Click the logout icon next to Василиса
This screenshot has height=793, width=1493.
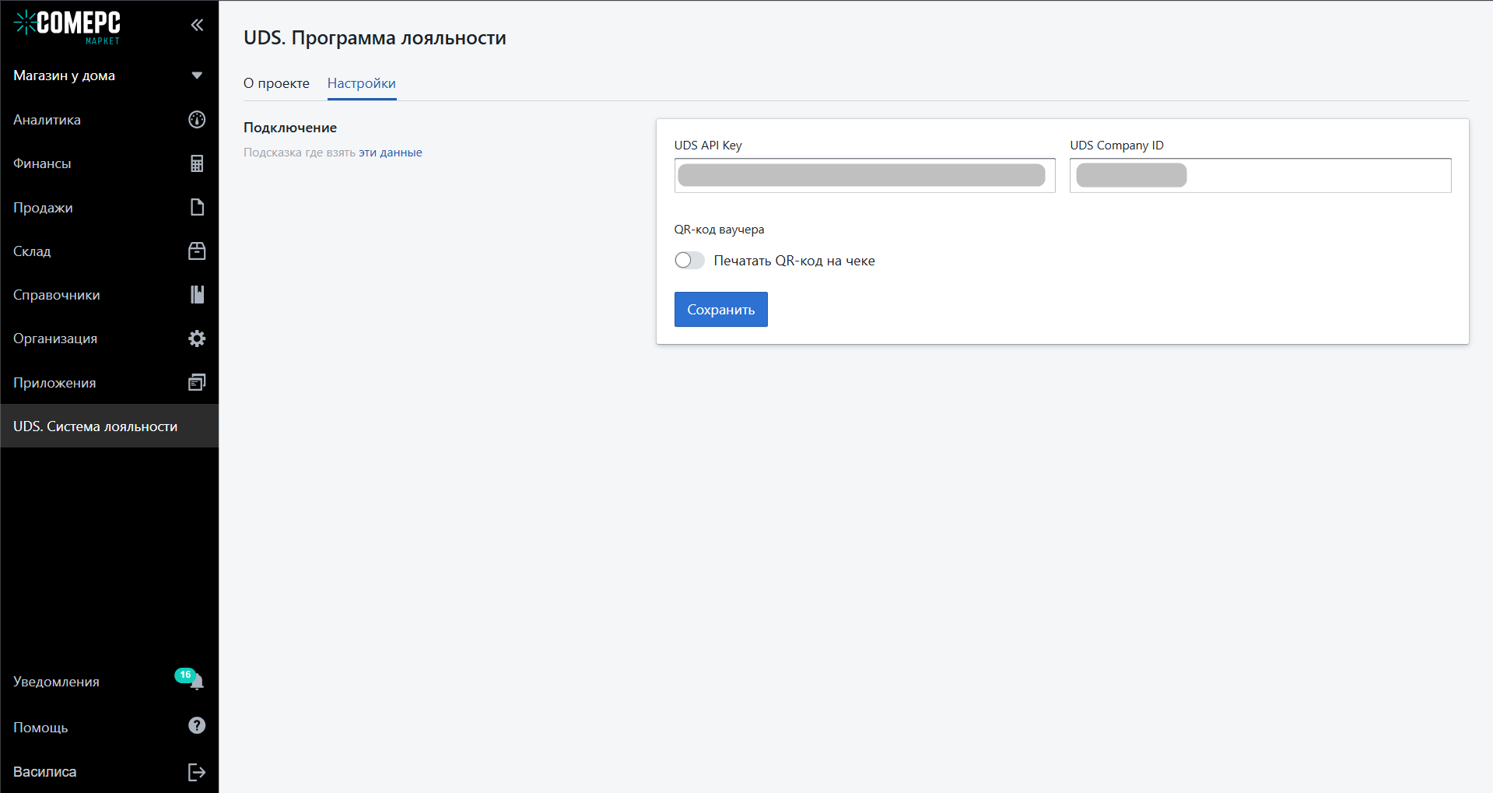(197, 772)
